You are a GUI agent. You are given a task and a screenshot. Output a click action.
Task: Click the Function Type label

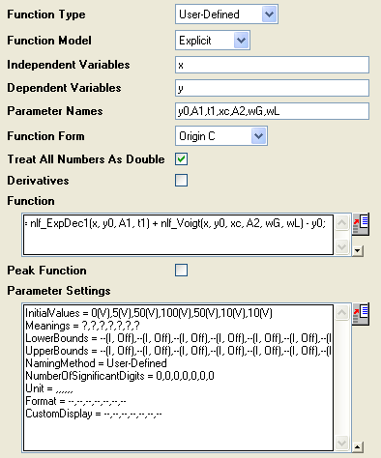click(x=46, y=14)
